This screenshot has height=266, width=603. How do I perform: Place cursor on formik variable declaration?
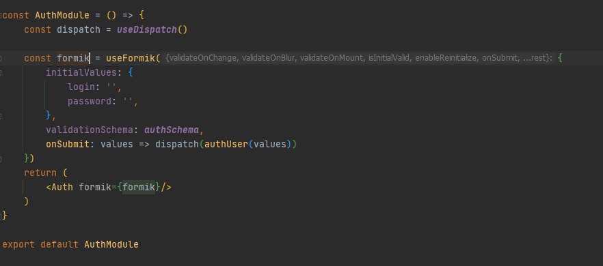pyautogui.click(x=73, y=59)
